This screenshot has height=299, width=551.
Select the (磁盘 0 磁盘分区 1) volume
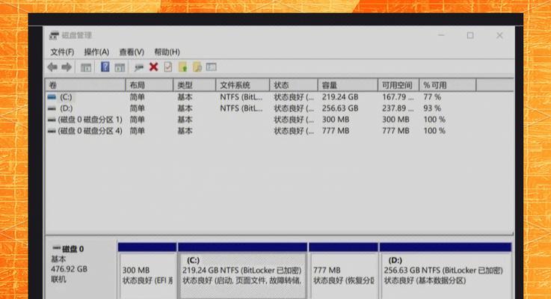click(x=90, y=120)
